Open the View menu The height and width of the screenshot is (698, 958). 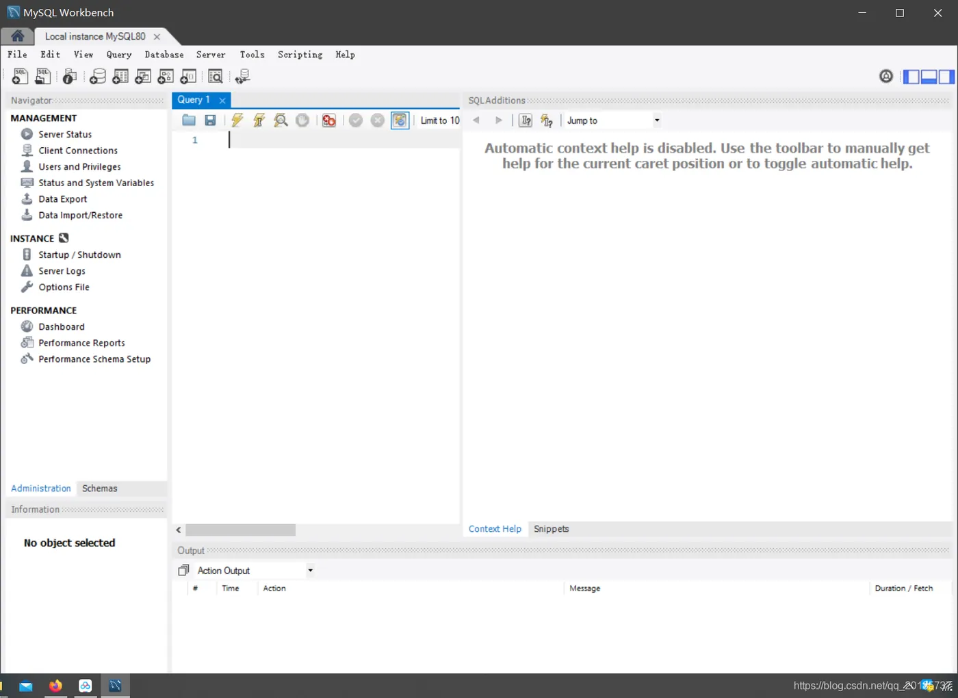tap(83, 55)
